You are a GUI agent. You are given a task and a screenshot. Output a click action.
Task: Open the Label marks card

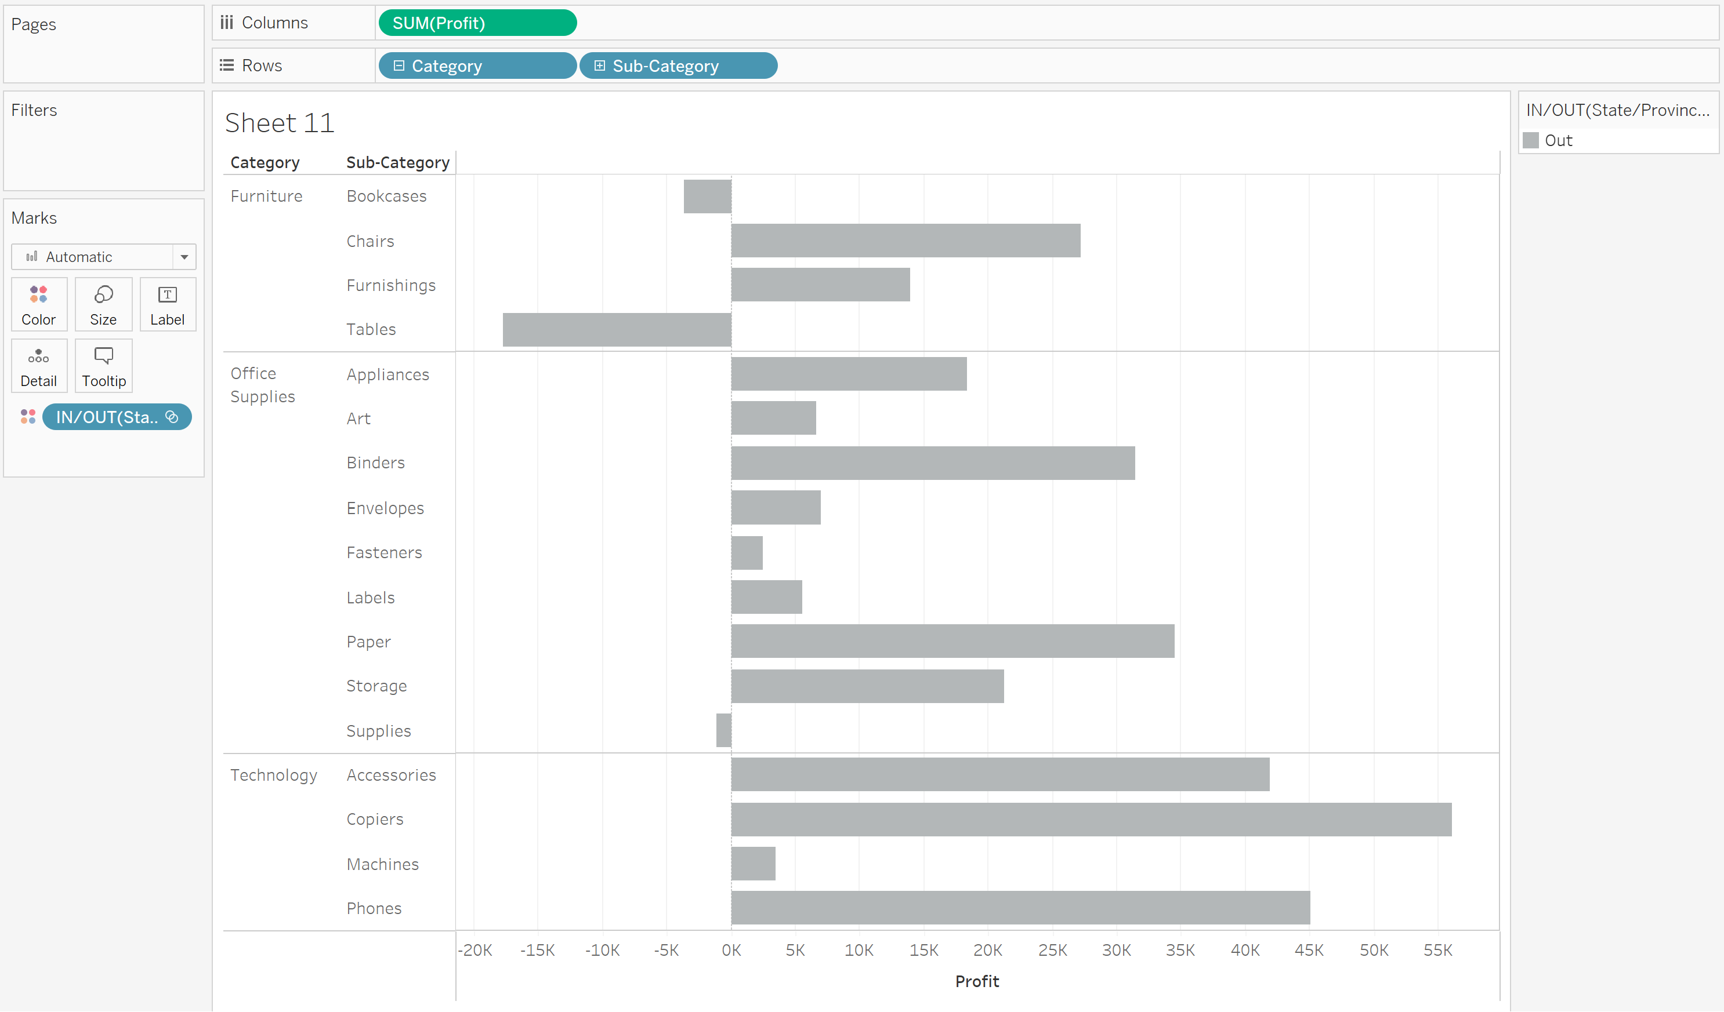point(168,305)
